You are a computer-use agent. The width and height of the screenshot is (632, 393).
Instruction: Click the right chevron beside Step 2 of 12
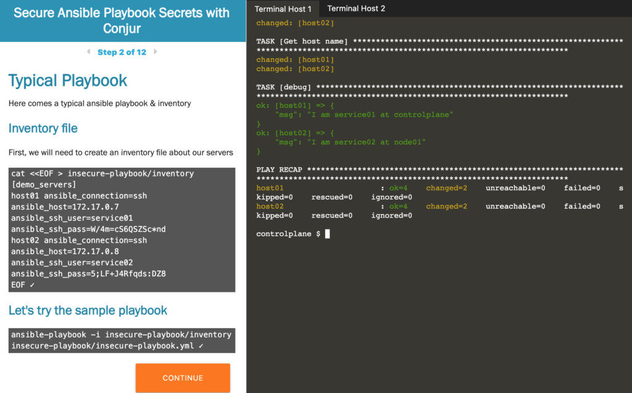(x=156, y=52)
